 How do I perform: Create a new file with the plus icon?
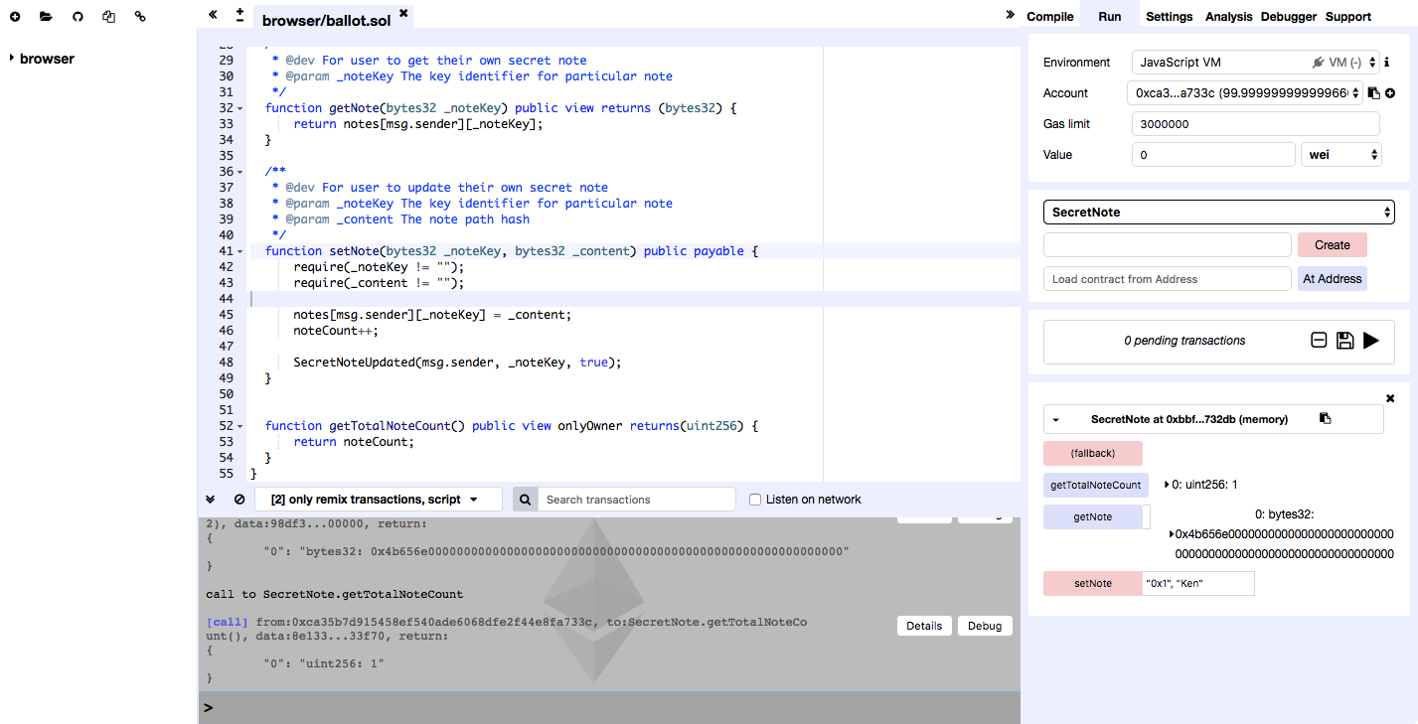point(15,17)
